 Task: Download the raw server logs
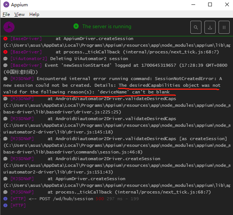coord(210,27)
